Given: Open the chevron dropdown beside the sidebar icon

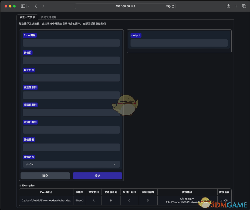Looking at the screenshot, I should pos(28,6).
